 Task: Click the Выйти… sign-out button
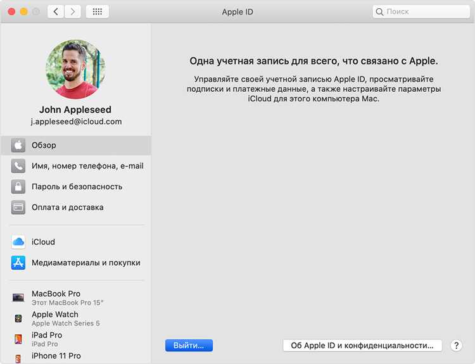[x=189, y=345]
